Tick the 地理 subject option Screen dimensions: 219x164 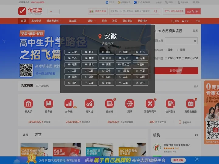(183, 58)
